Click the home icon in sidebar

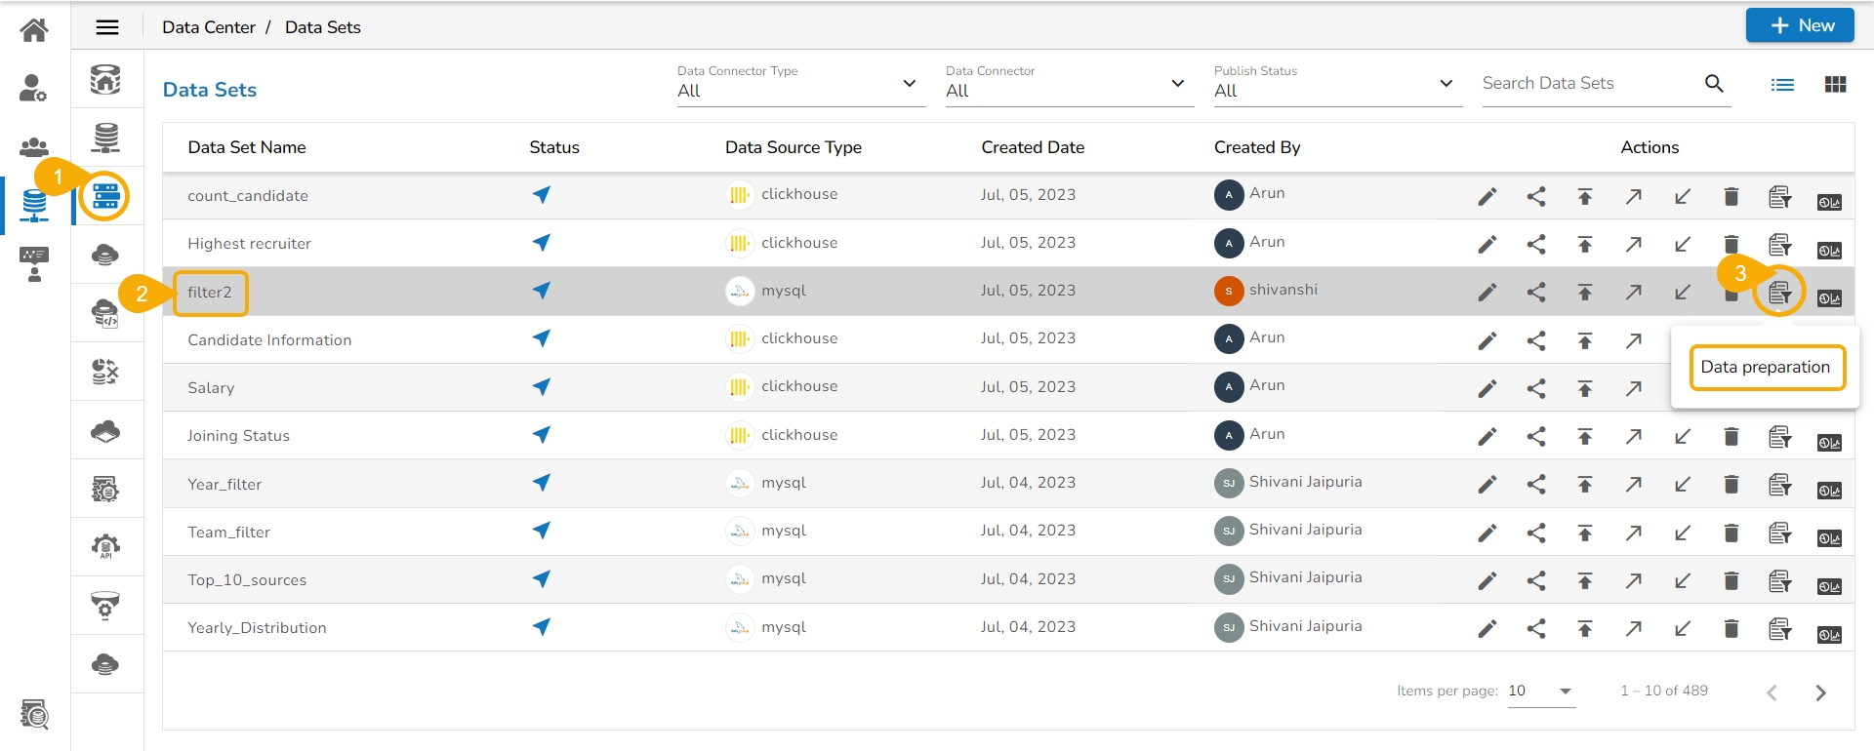pyautogui.click(x=34, y=30)
